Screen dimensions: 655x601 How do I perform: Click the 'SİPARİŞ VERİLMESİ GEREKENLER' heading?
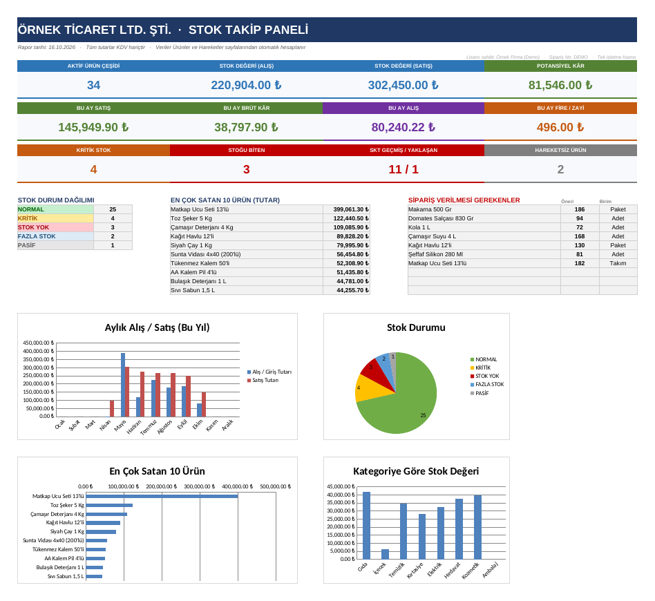[464, 200]
